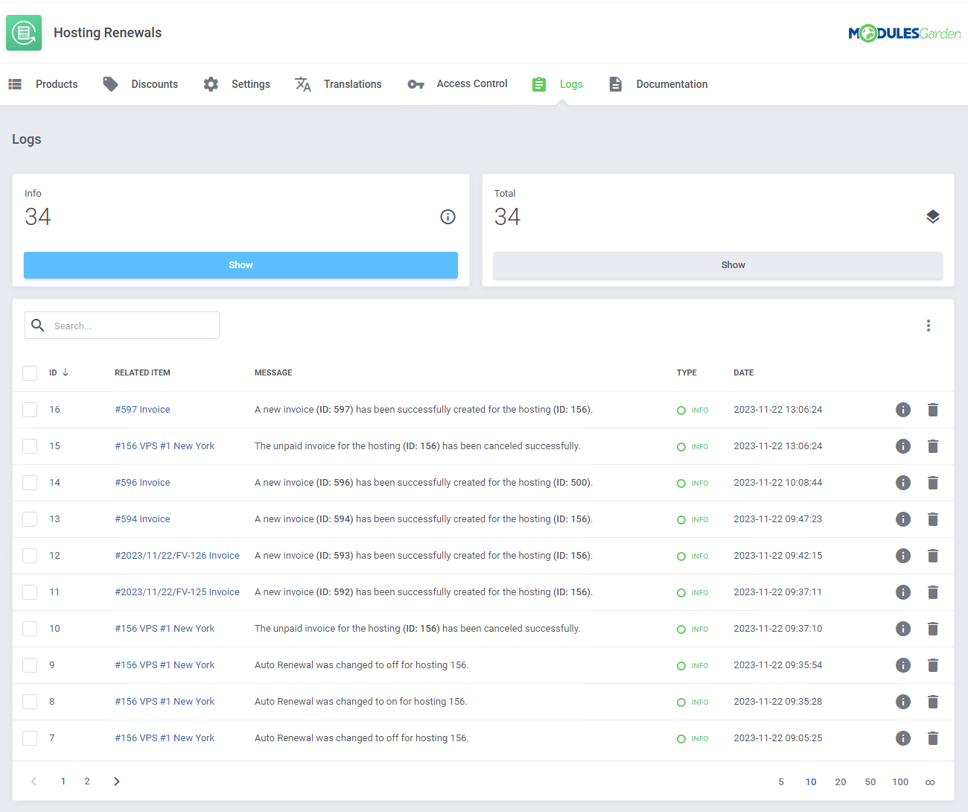Click the blue Show button under Info
Viewport: 968px width, 812px height.
click(x=241, y=265)
